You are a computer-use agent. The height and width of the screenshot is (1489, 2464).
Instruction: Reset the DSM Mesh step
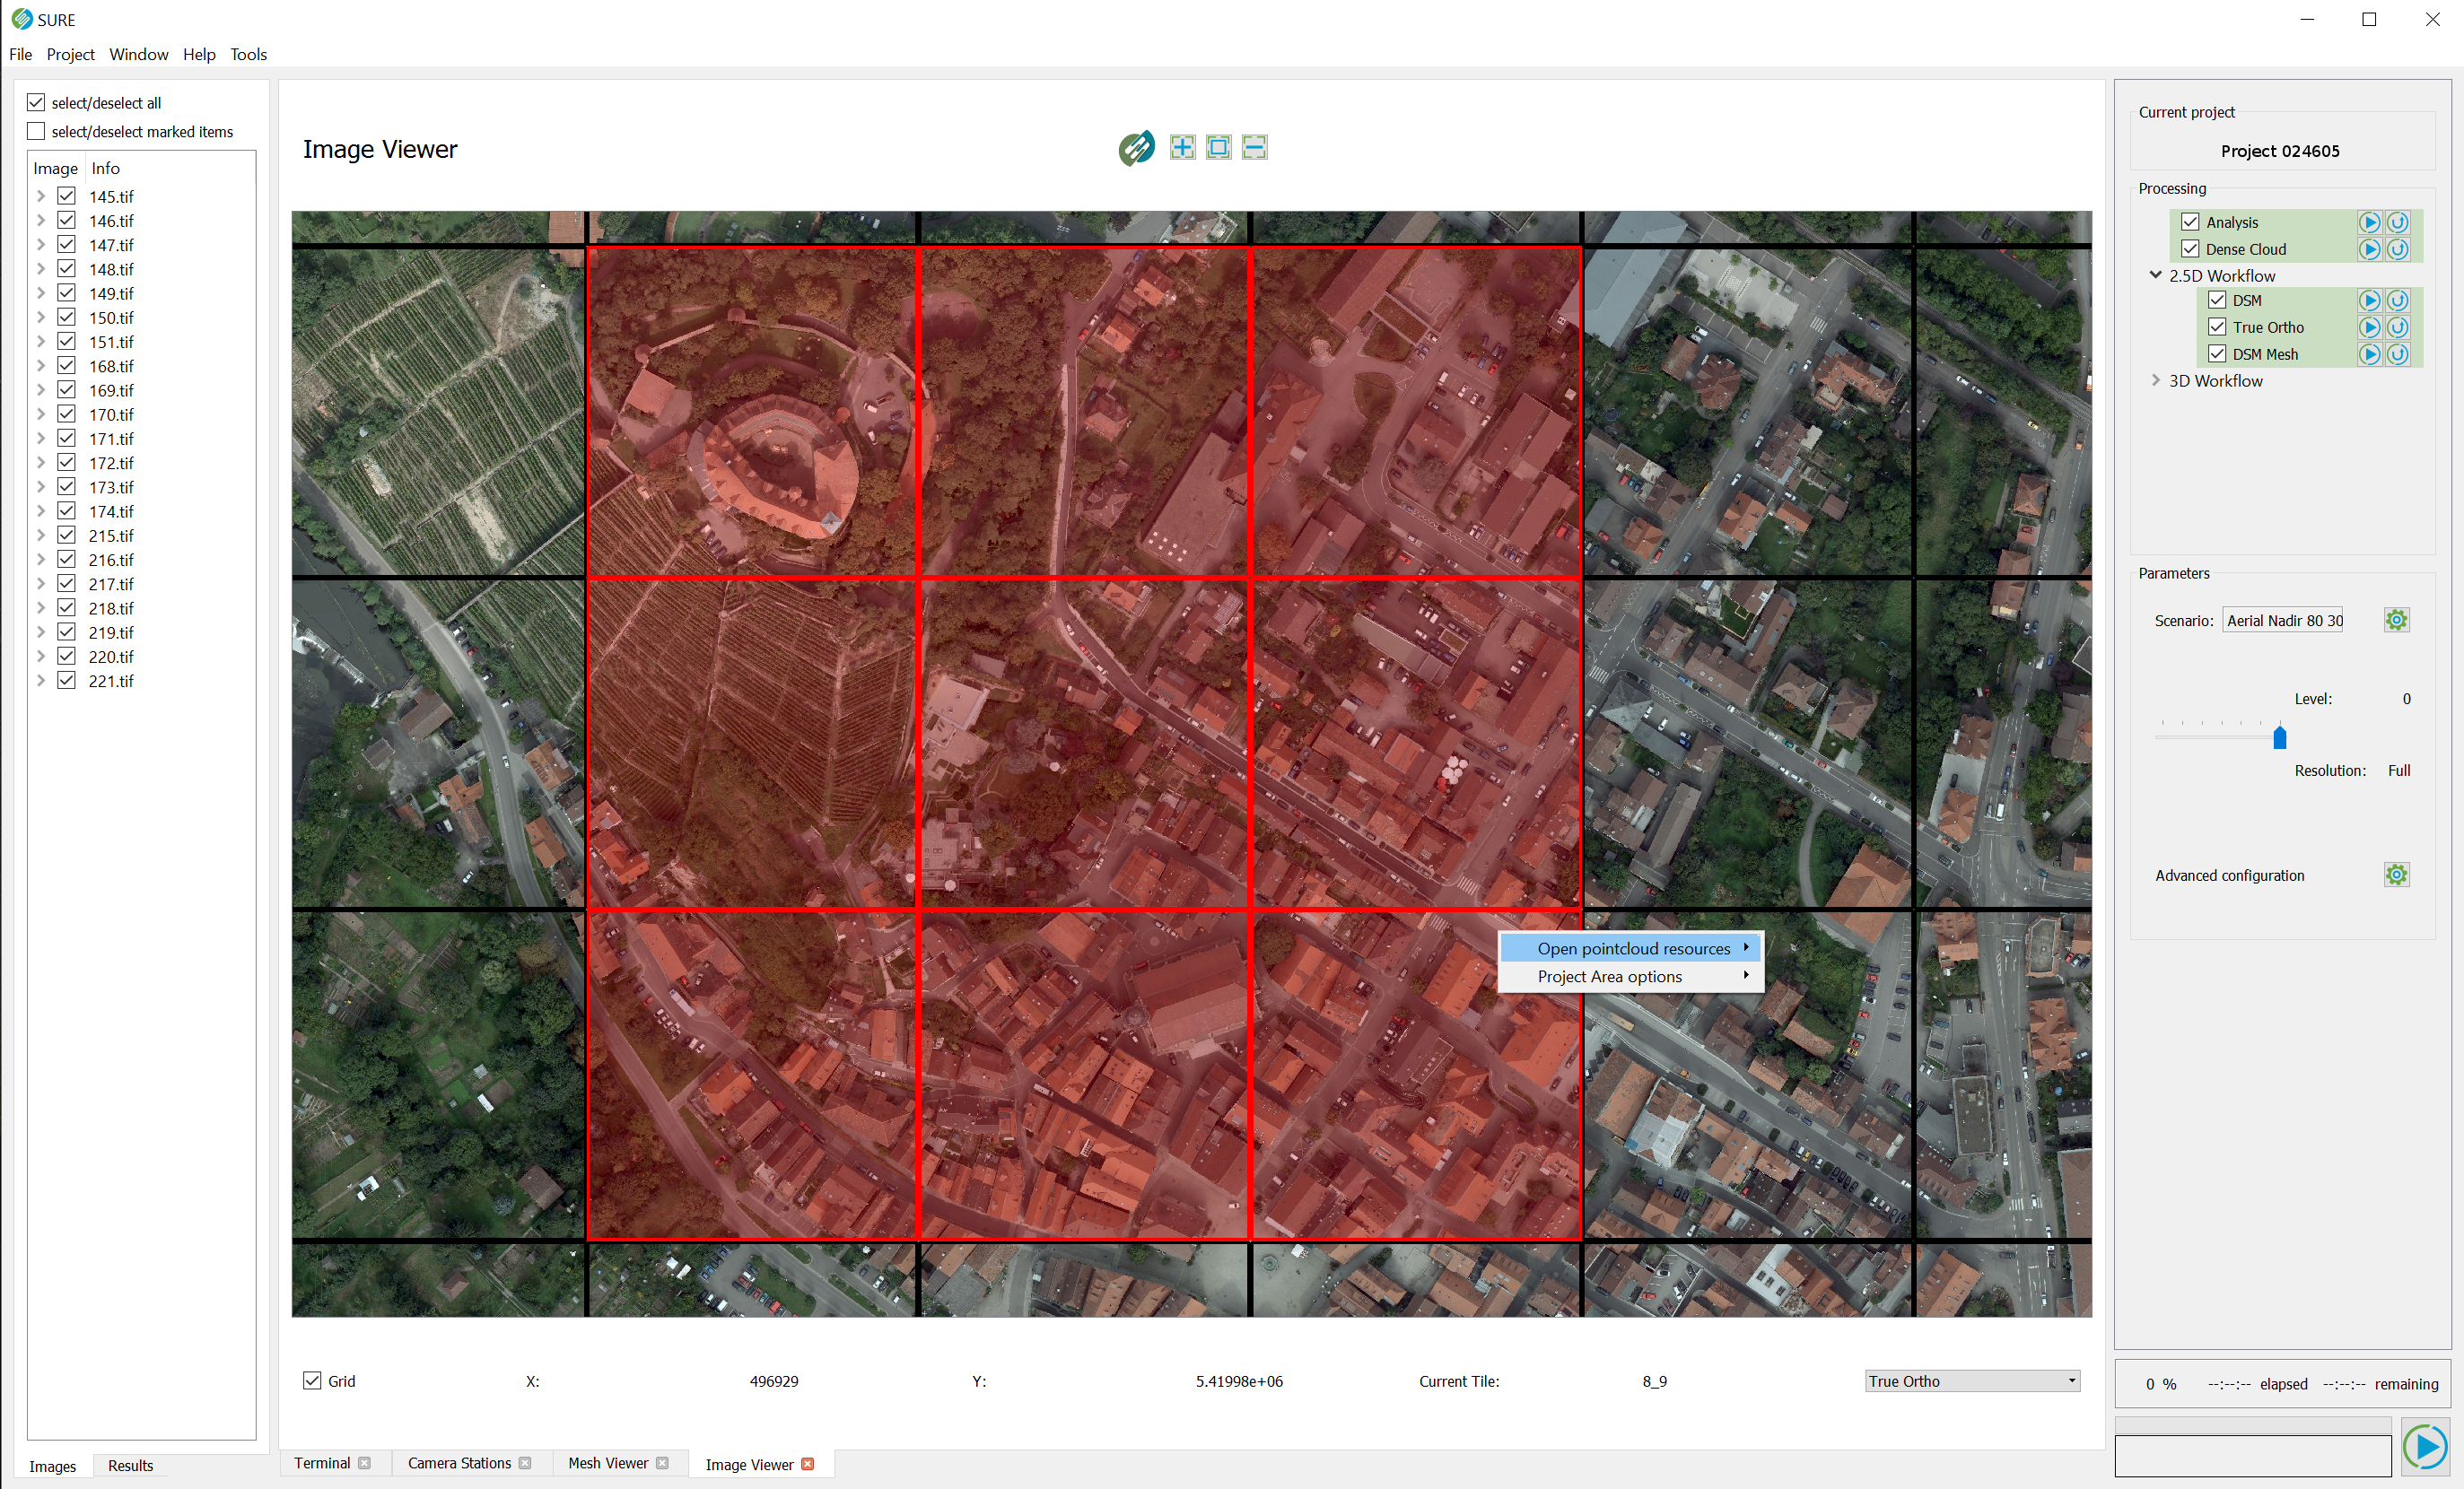[2398, 353]
